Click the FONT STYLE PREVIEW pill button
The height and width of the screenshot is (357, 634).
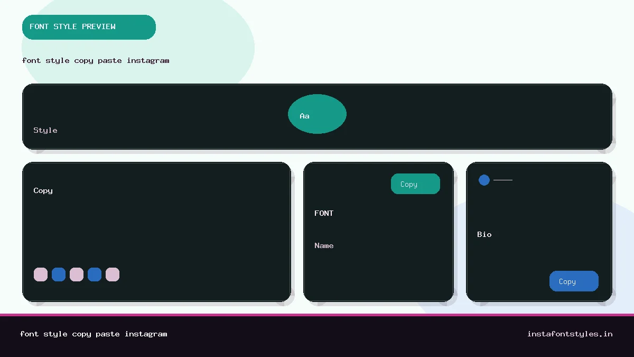click(x=89, y=27)
